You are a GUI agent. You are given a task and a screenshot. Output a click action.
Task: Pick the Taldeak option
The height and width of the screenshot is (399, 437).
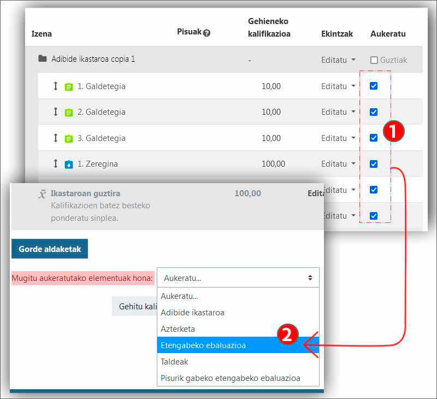point(173,362)
